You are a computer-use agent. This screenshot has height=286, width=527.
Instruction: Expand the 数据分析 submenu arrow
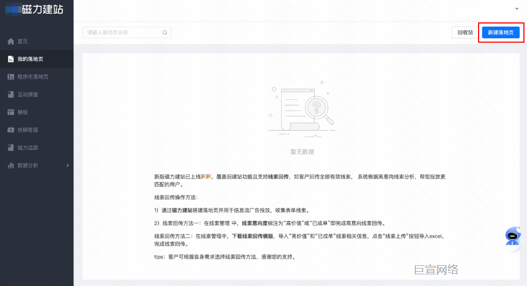click(x=68, y=165)
